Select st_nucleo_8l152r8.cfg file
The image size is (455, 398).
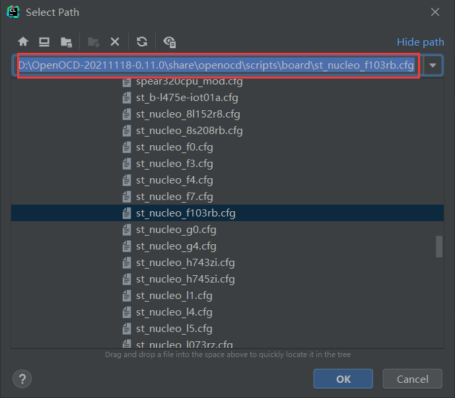coord(188,114)
